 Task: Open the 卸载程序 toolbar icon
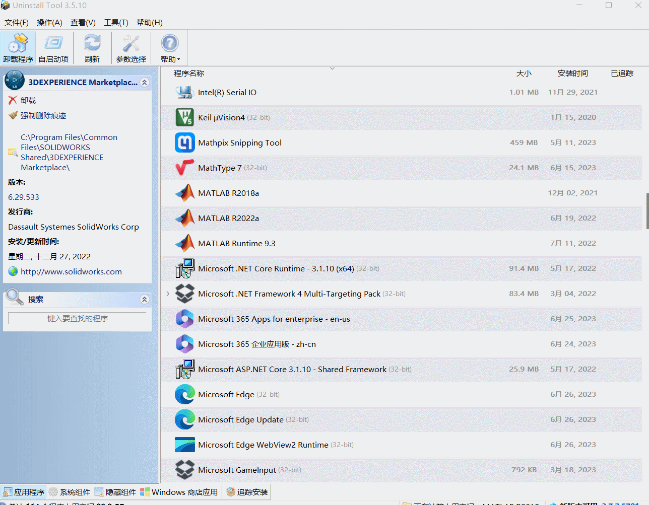coord(18,47)
